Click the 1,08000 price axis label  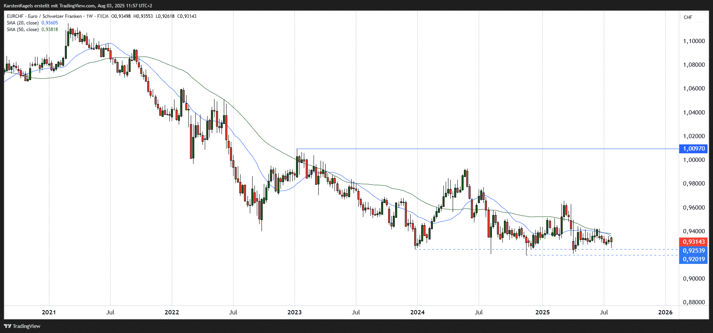694,65
